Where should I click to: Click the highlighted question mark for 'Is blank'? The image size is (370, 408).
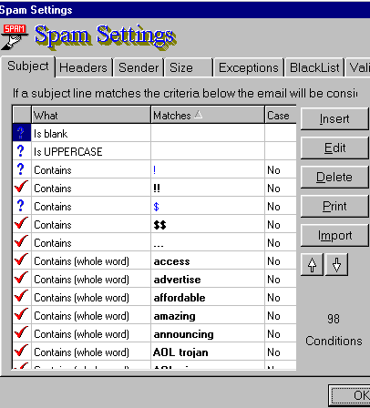22,133
